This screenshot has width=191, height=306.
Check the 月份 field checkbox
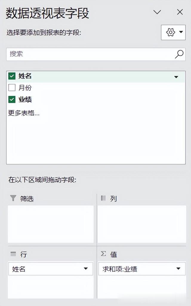12,88
